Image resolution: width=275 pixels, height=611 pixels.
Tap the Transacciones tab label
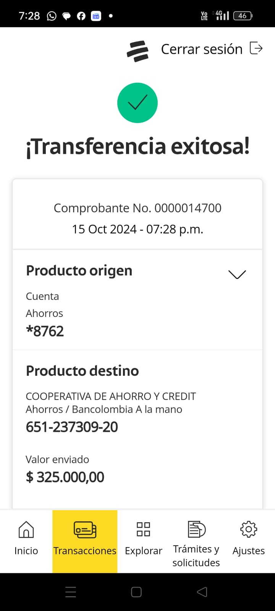click(x=85, y=551)
